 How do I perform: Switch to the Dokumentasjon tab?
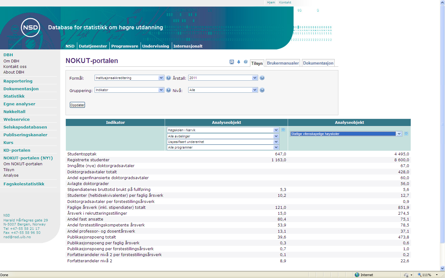(x=318, y=63)
